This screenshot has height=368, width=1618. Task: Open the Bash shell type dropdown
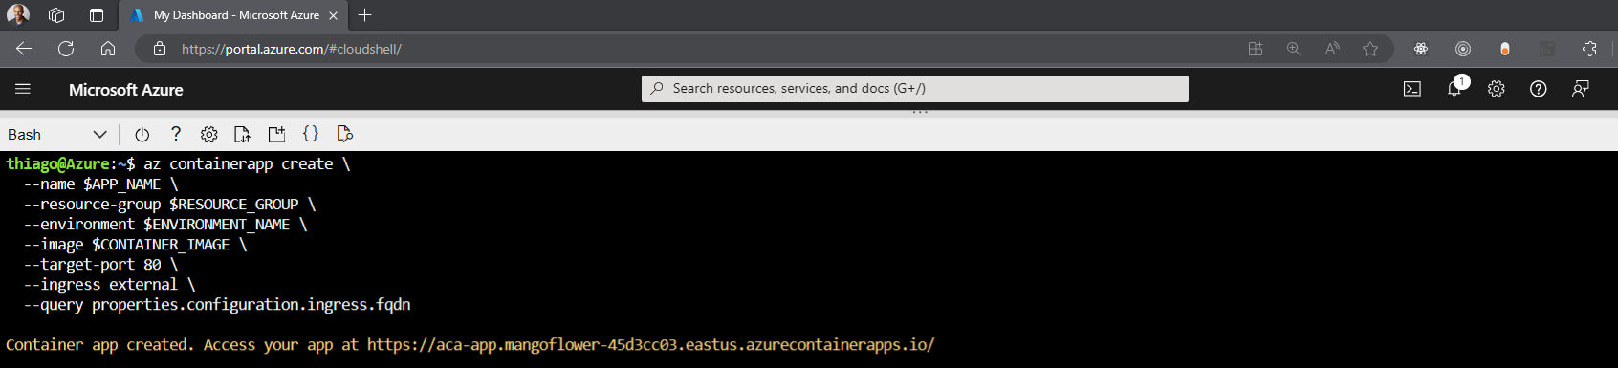57,135
